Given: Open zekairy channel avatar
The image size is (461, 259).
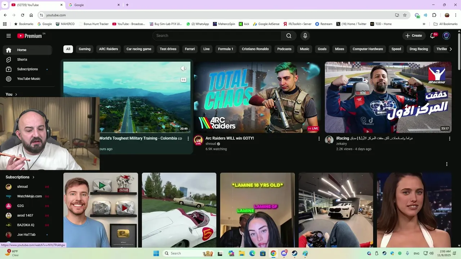Looking at the screenshot, I should (329, 140).
